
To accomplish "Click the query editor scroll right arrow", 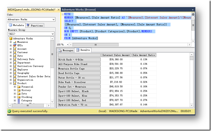I will pyautogui.click(x=189, y=45).
